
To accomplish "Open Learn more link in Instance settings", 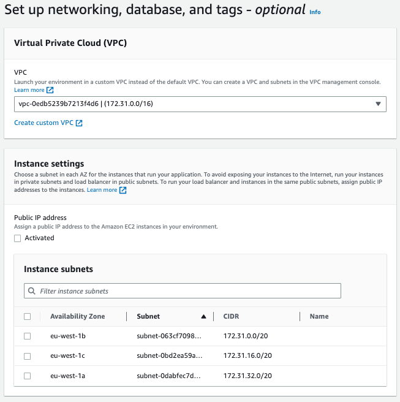I will pyautogui.click(x=102, y=190).
